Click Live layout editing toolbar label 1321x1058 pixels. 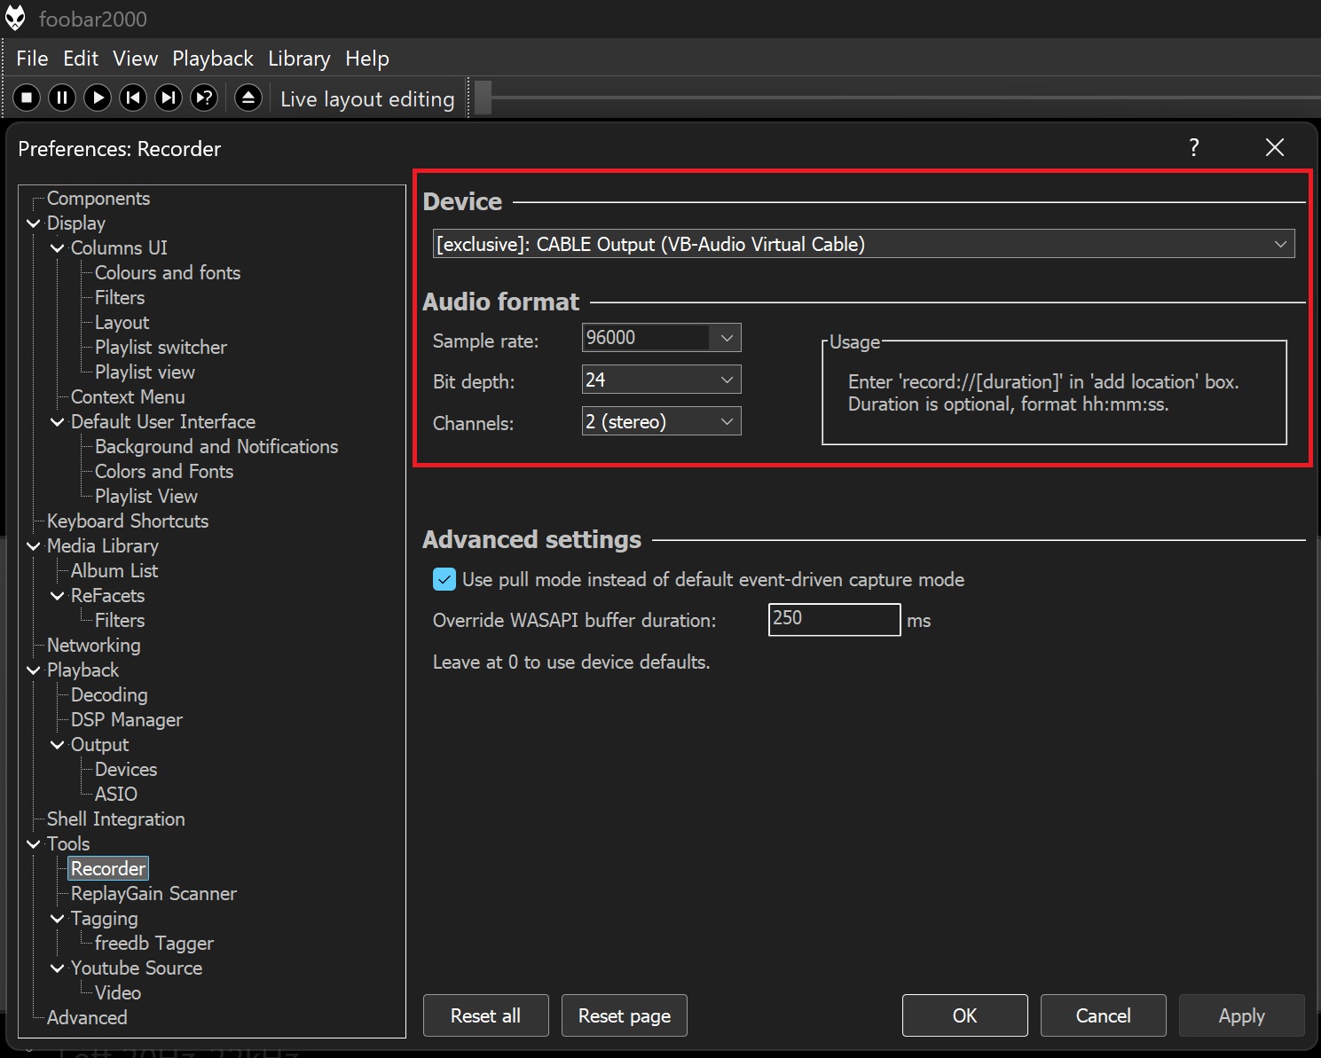pyautogui.click(x=367, y=99)
